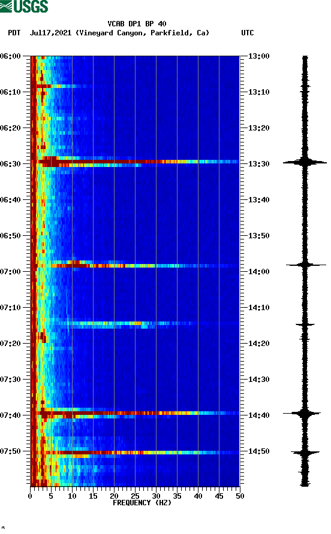Click the 13:50 UTC time label

click(258, 236)
